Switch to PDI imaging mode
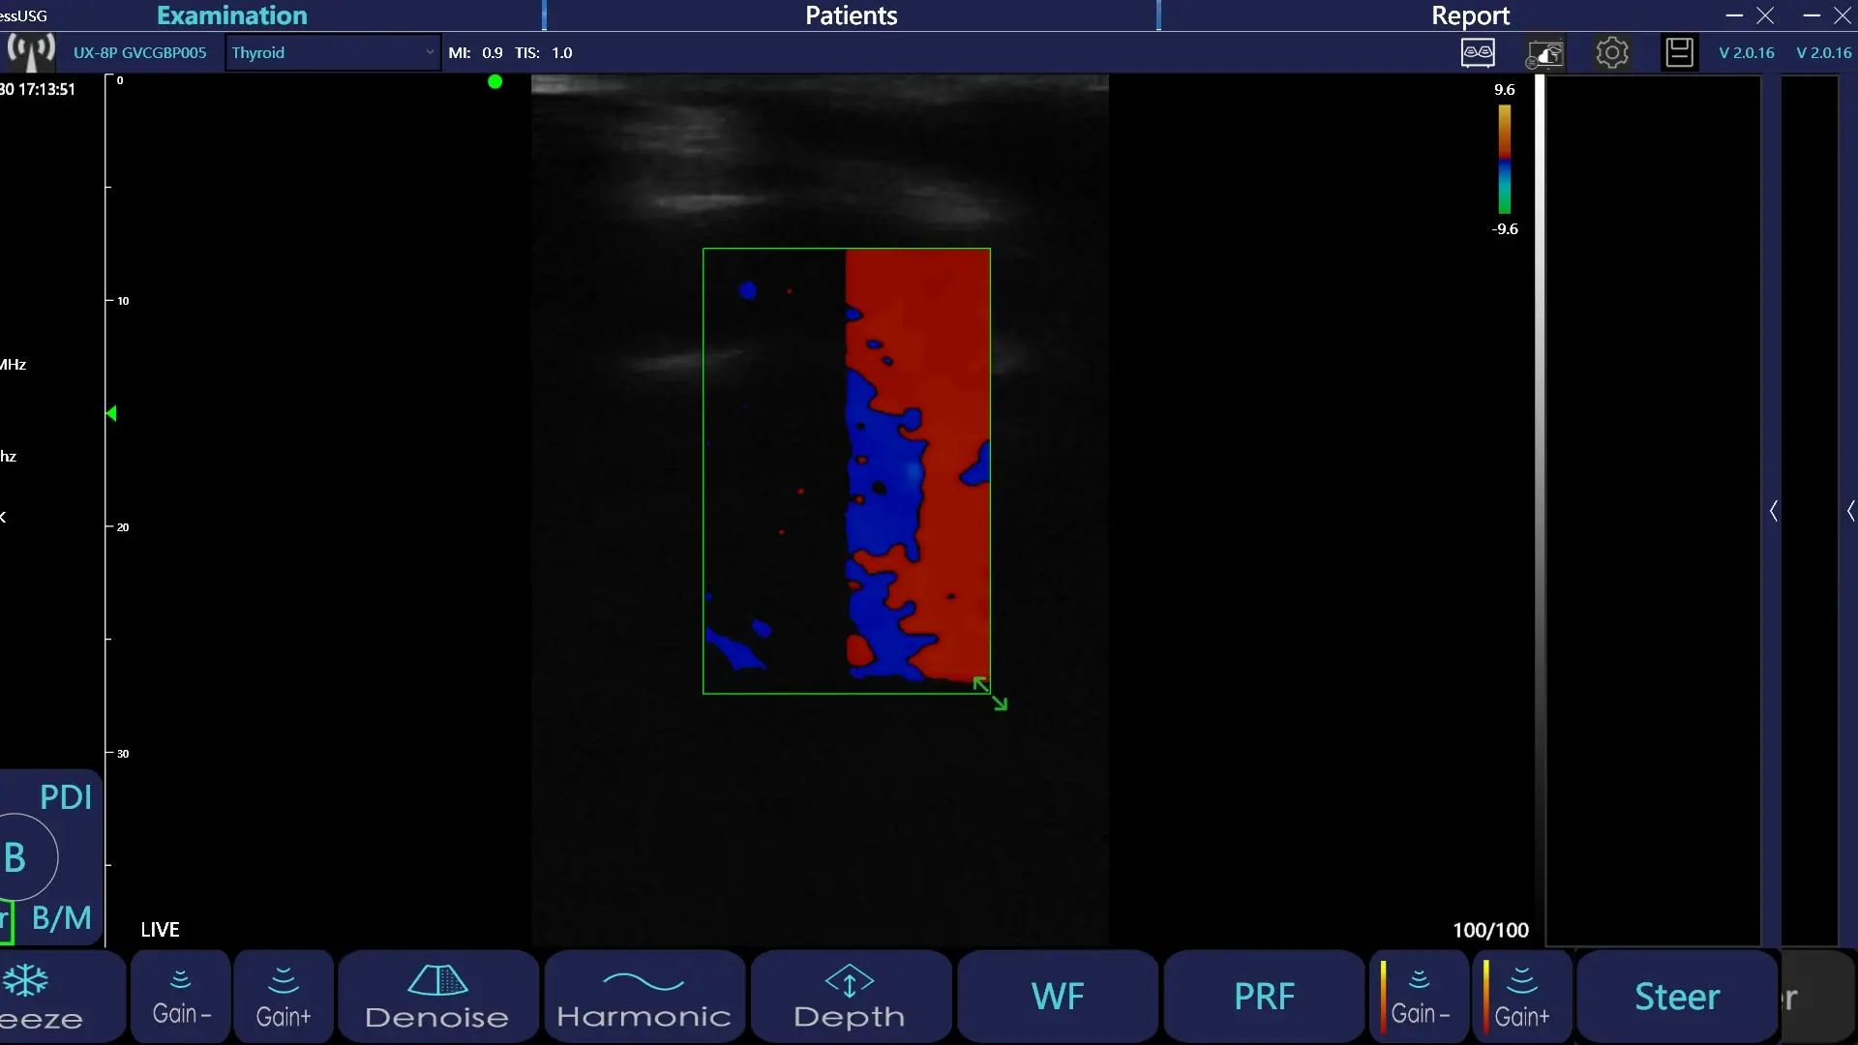 coord(65,797)
